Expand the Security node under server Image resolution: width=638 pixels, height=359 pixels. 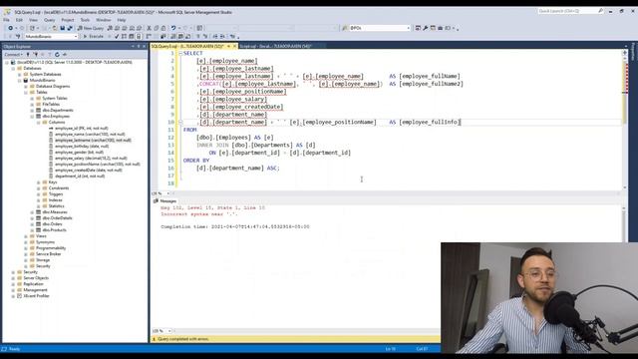[x=13, y=272]
